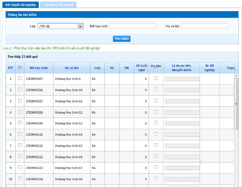Click the Lý do ưu tiên field in row 1
This screenshot has height=187, width=242.
click(x=182, y=79)
